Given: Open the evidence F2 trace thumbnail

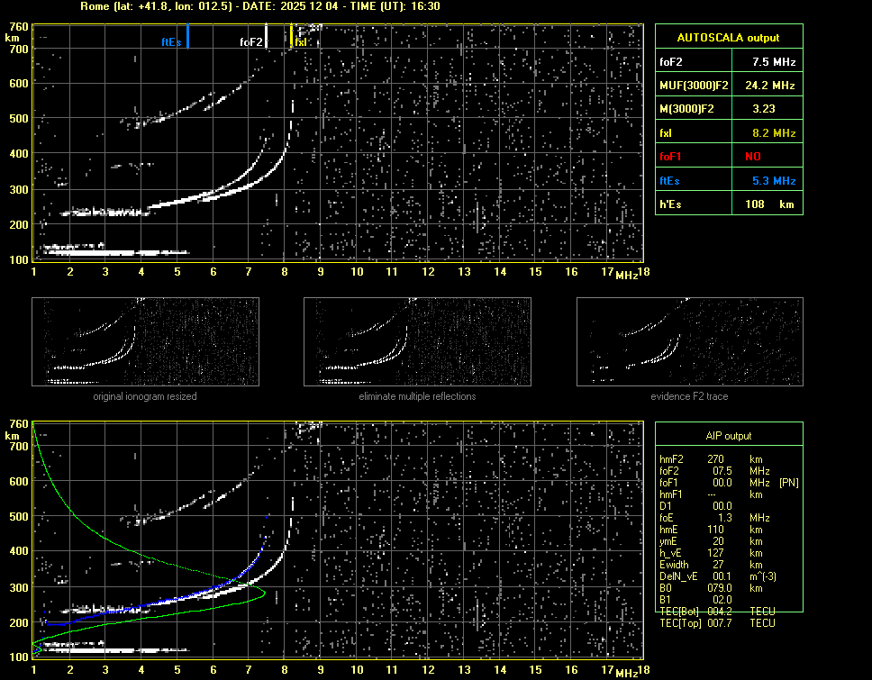Looking at the screenshot, I should (689, 341).
